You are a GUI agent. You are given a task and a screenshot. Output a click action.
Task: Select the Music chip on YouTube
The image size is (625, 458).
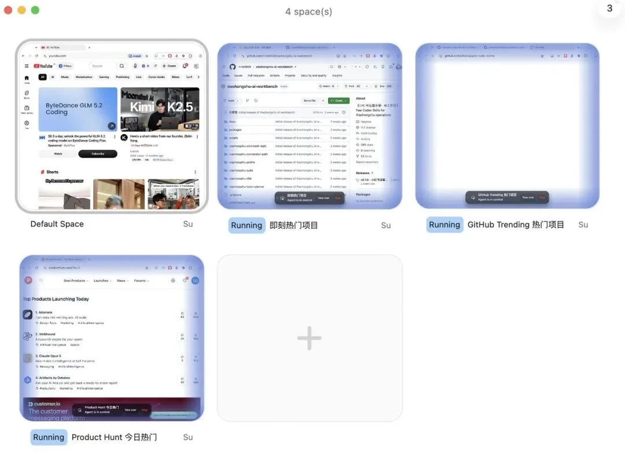point(65,77)
